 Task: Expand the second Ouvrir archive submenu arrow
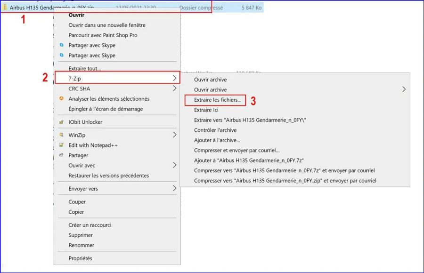[x=404, y=89]
